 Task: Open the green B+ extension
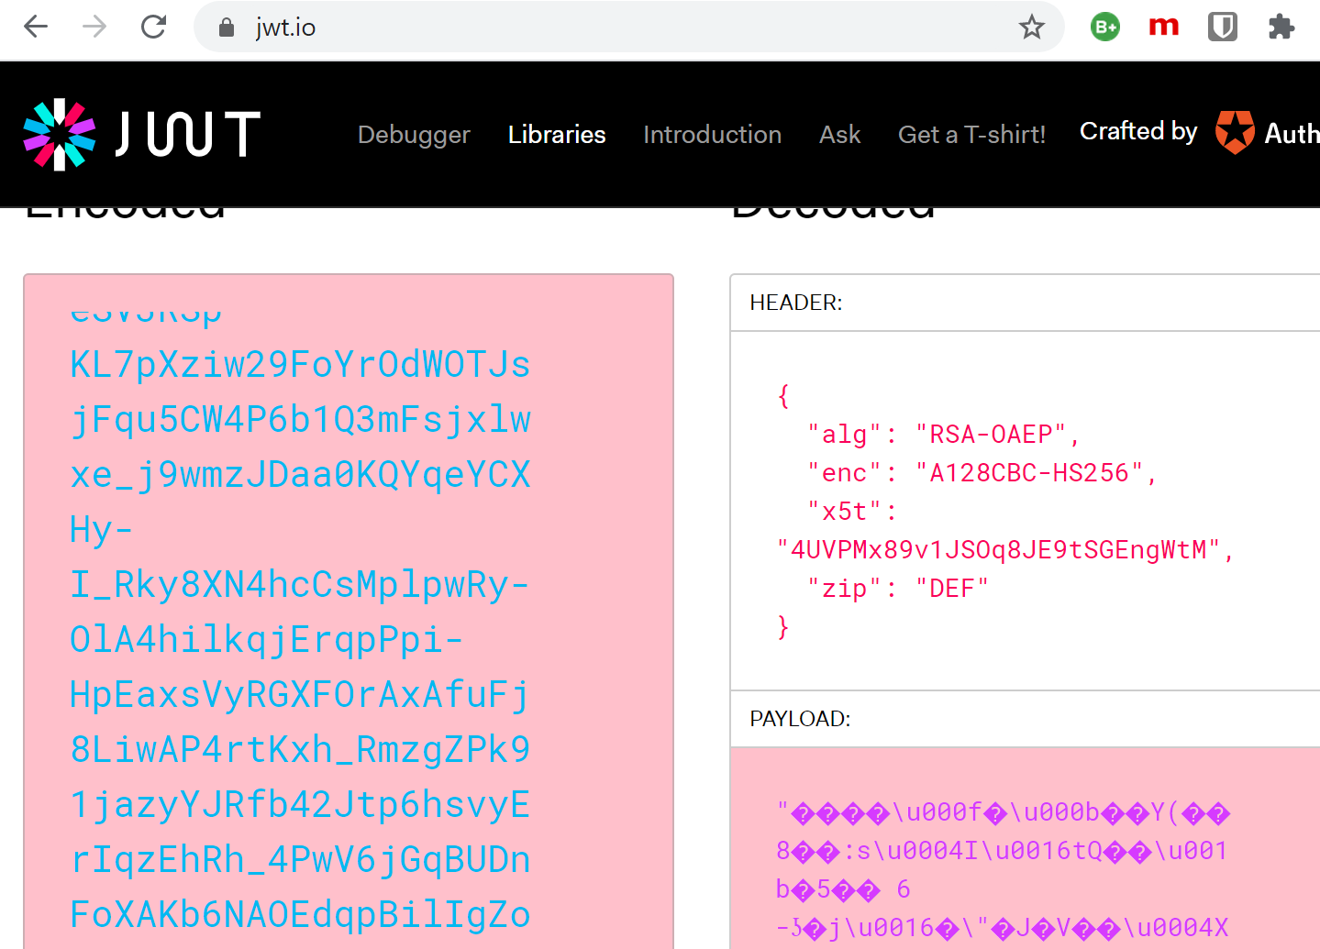click(1105, 28)
